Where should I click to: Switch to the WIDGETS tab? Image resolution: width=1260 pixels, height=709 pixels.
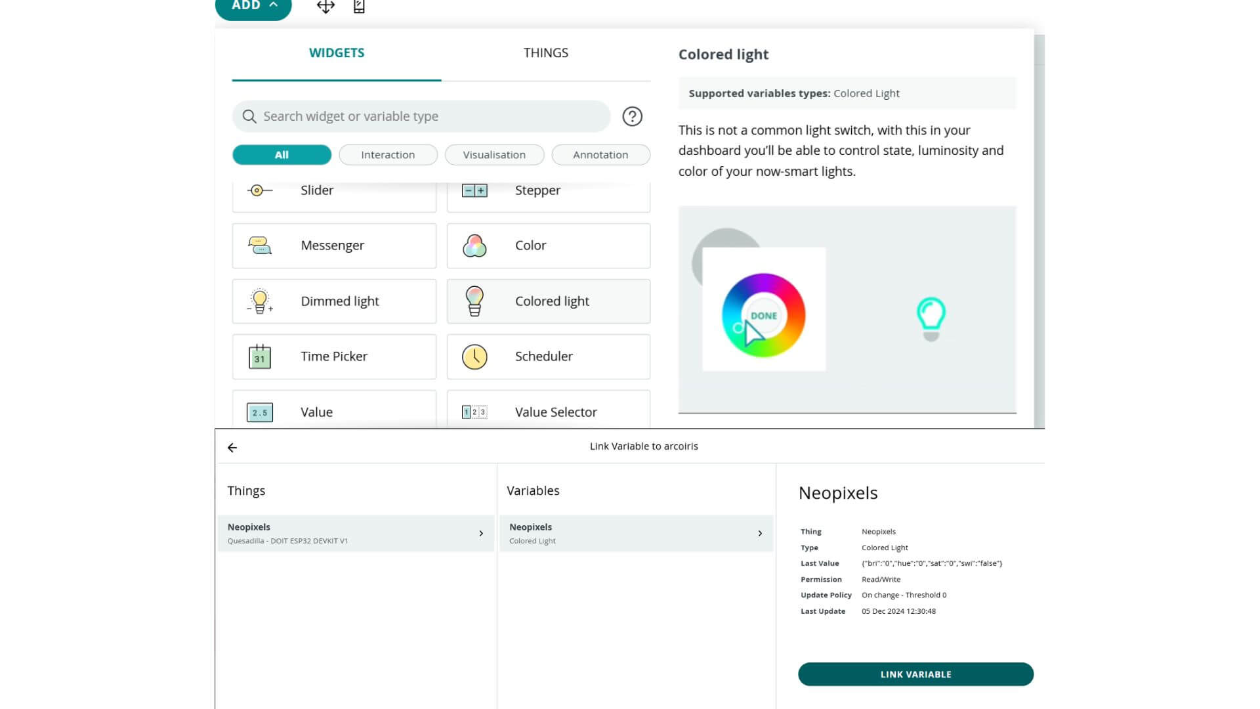pos(337,53)
